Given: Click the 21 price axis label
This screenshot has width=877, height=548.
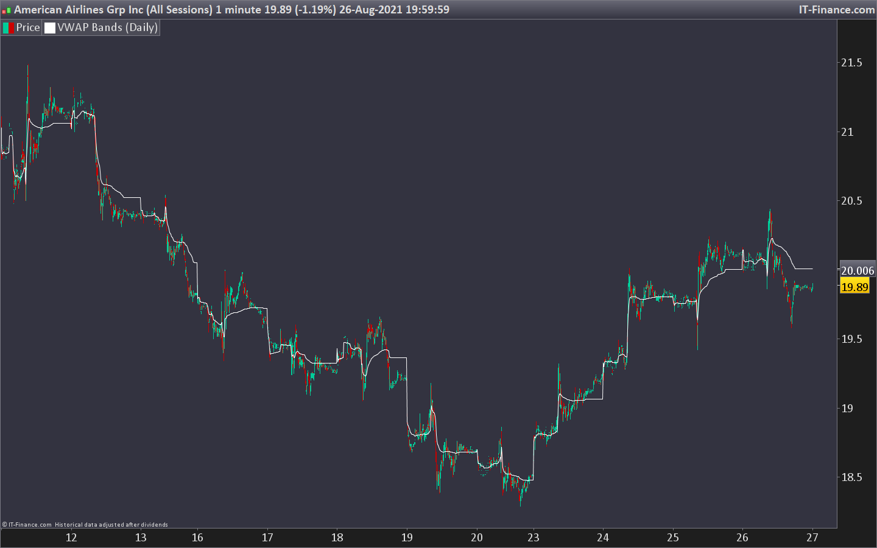Looking at the screenshot, I should (847, 132).
